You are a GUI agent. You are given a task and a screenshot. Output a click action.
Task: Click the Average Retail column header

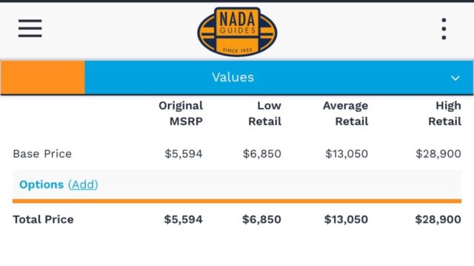346,113
